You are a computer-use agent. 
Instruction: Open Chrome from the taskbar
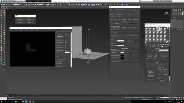[23, 102]
